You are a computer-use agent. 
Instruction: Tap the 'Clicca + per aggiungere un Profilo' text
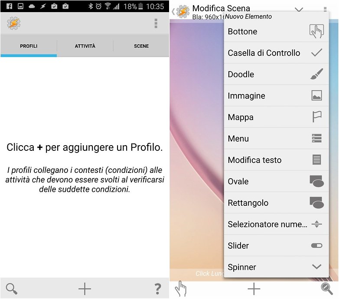(x=85, y=147)
